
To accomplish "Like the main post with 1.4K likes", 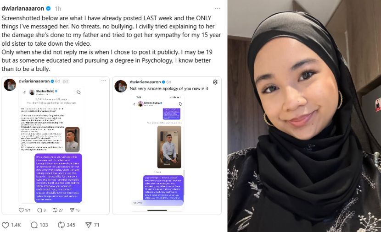I will click(x=6, y=225).
